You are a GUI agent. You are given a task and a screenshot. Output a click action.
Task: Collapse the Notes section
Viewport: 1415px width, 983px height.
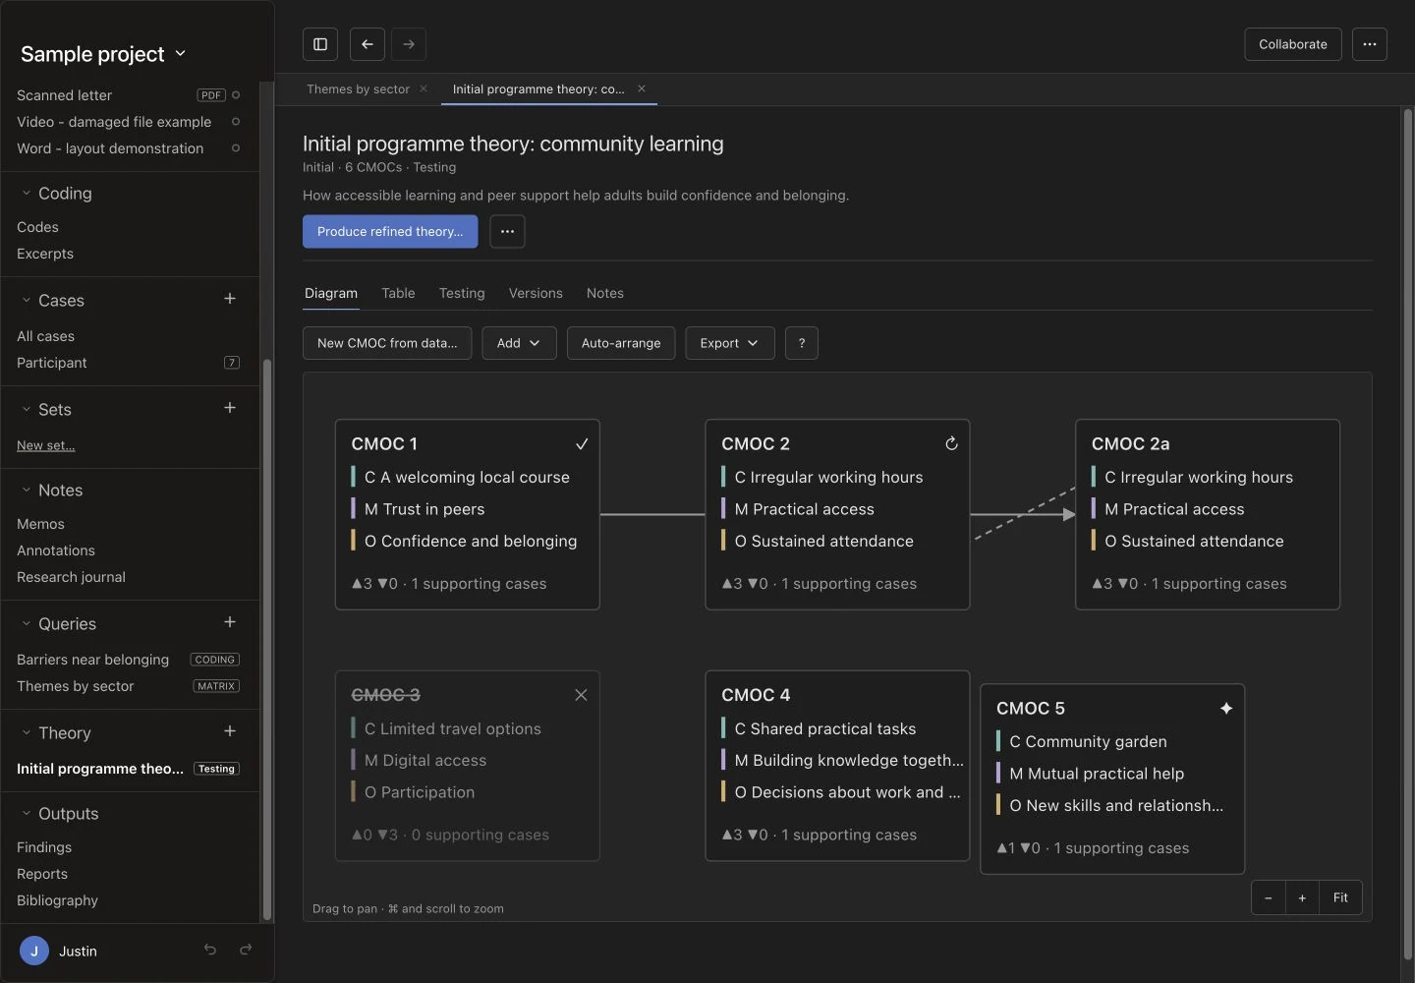click(x=27, y=491)
